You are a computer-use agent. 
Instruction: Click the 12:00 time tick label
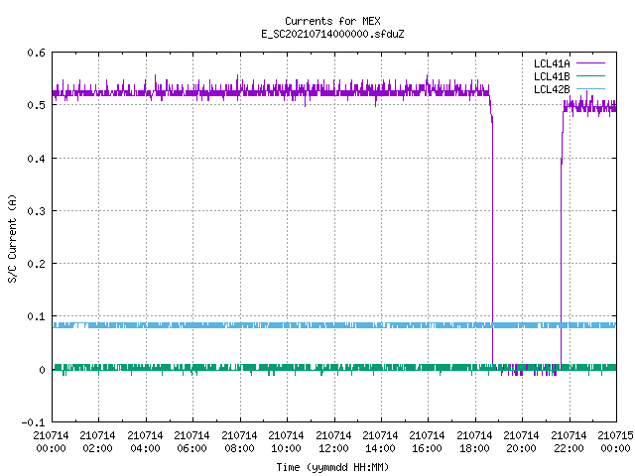pyautogui.click(x=333, y=448)
